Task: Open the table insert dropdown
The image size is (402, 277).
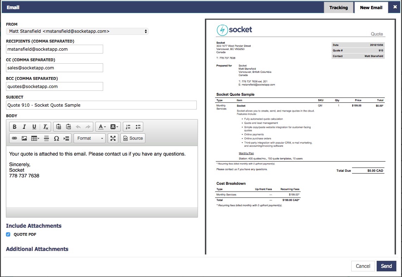Action: pos(35,138)
